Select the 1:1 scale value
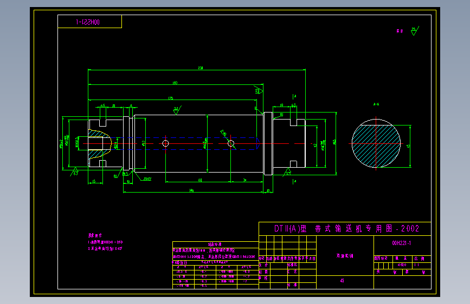The height and width of the screenshot is (304, 470). (x=417, y=265)
